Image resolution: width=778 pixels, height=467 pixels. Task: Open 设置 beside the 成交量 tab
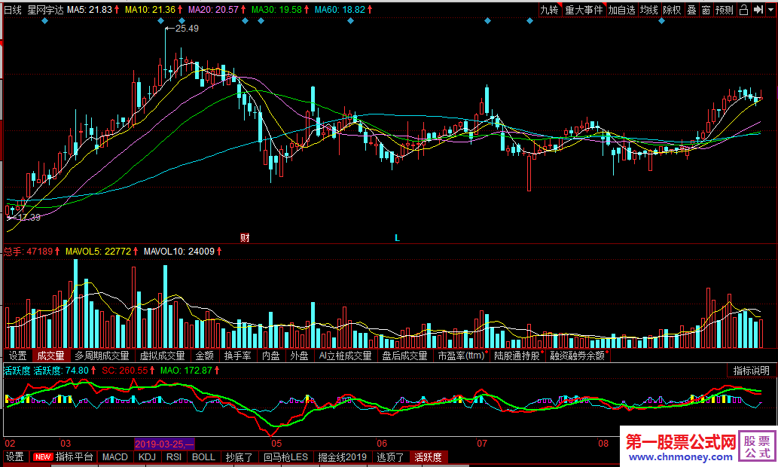18,356
